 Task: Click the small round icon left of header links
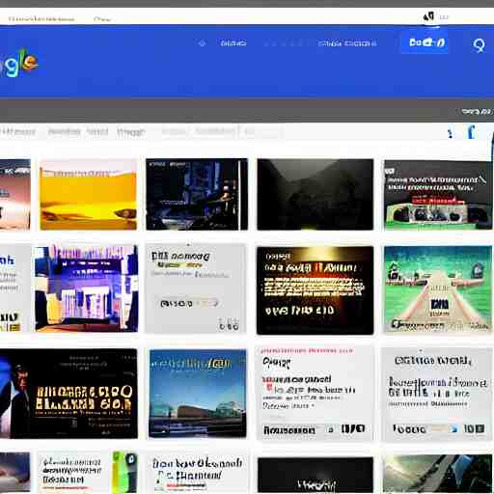click(x=202, y=43)
